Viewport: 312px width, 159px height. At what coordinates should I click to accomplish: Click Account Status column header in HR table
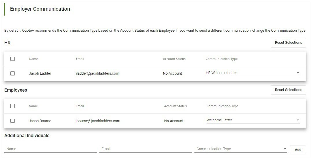(174, 59)
